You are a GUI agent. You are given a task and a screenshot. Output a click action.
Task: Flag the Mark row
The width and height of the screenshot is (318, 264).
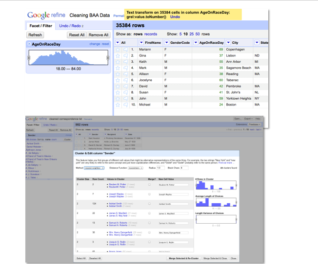click(126, 68)
